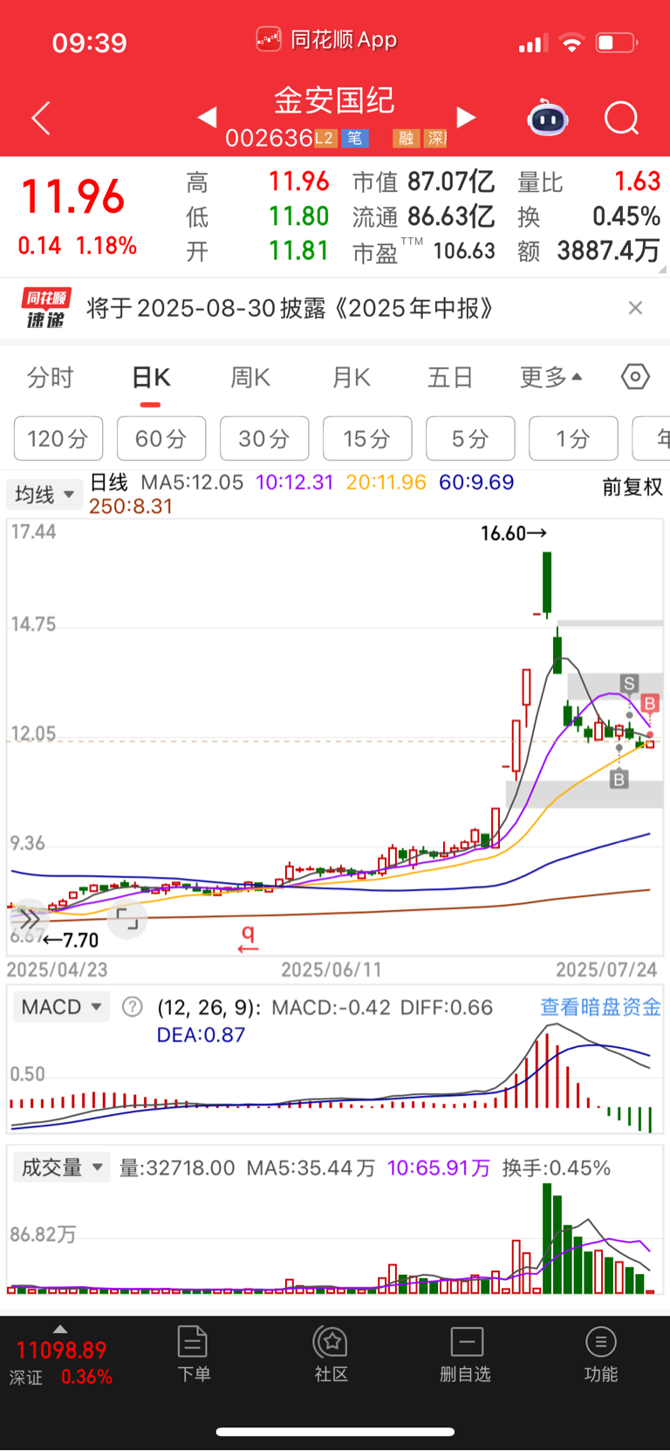Expand the 深证 index ticker arrow

[60, 1329]
